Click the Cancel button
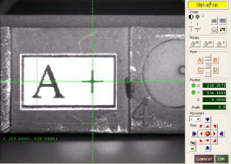Screen dimensions: 231x164 click(204, 159)
